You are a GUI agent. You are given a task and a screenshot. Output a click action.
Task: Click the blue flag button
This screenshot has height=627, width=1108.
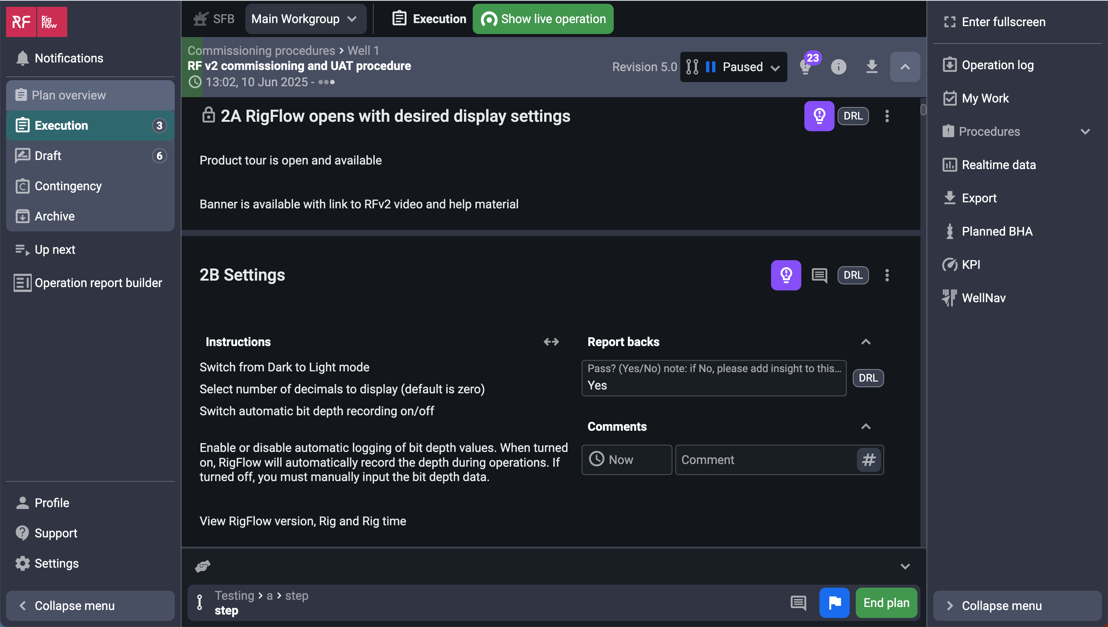pyautogui.click(x=834, y=602)
